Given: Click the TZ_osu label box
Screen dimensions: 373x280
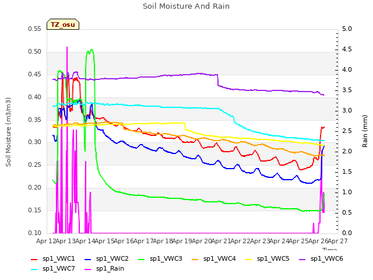Looking at the screenshot, I should pos(63,24).
